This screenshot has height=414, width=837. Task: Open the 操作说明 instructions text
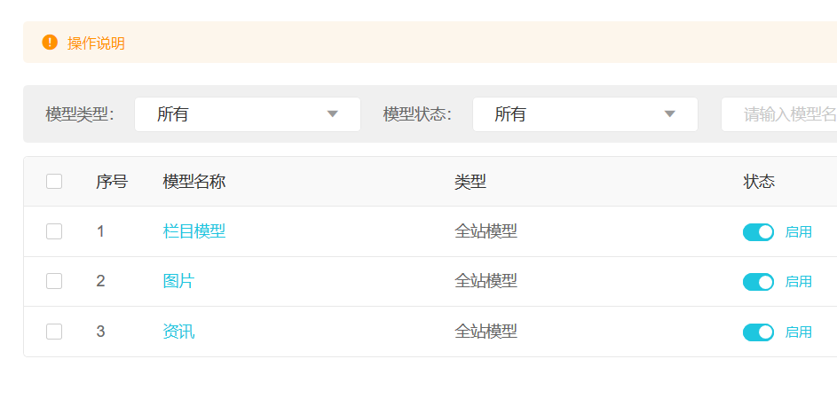(x=96, y=43)
